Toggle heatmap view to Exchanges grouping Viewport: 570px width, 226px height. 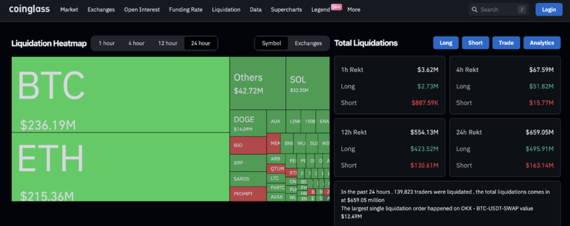tap(308, 43)
